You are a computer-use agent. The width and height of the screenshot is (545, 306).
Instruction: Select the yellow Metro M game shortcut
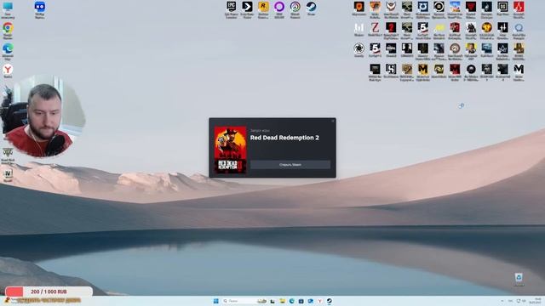click(423, 69)
